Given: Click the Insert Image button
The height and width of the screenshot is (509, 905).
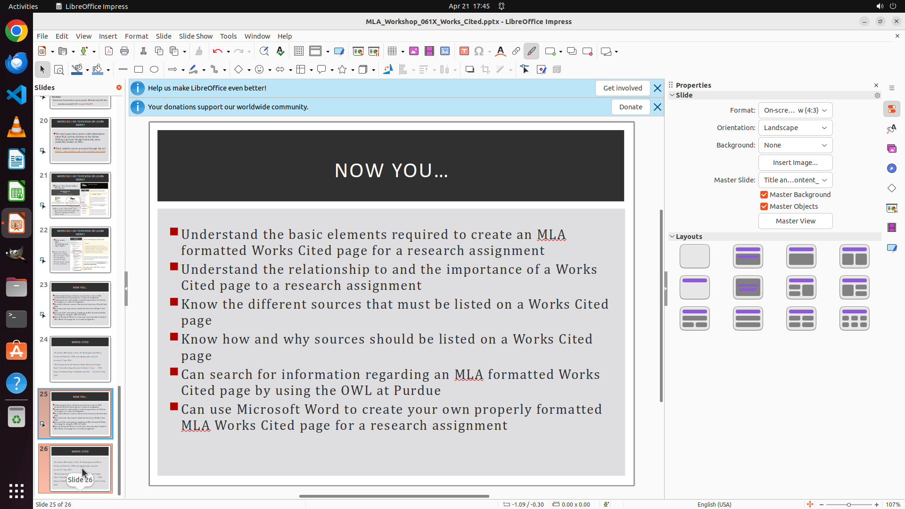Looking at the screenshot, I should [x=795, y=163].
